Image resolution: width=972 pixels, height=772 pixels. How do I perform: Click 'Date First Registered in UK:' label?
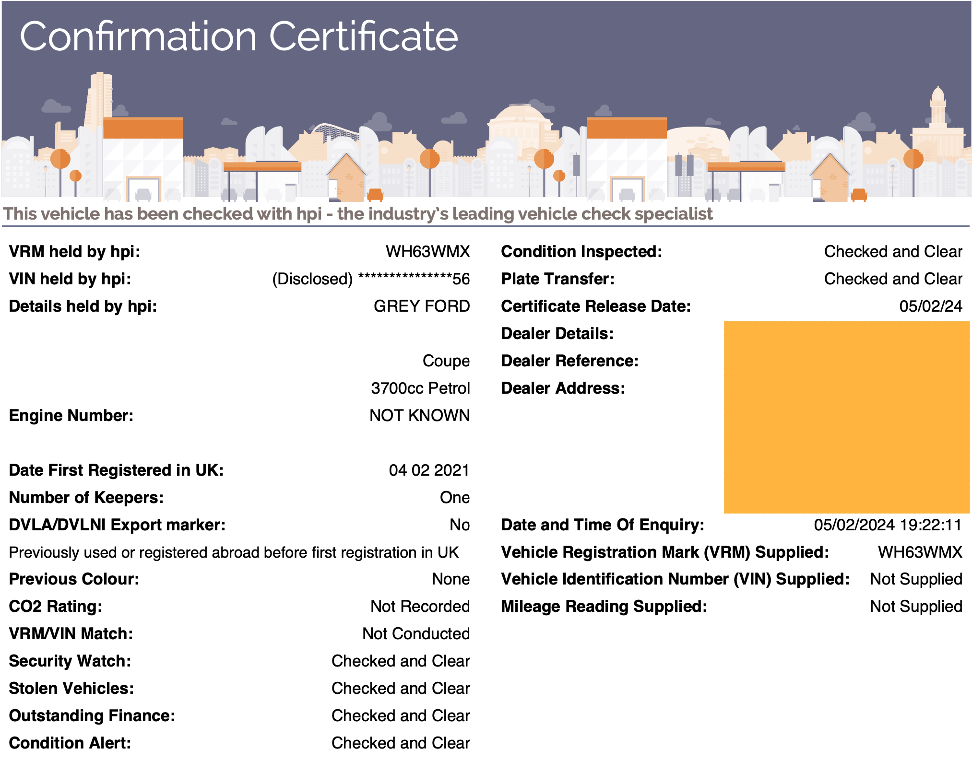[x=117, y=470]
